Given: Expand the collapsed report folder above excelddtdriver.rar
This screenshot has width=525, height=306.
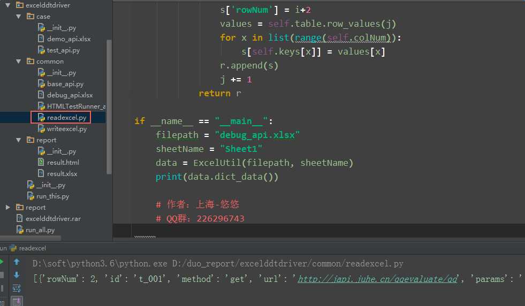Looking at the screenshot, I should [x=7, y=207].
